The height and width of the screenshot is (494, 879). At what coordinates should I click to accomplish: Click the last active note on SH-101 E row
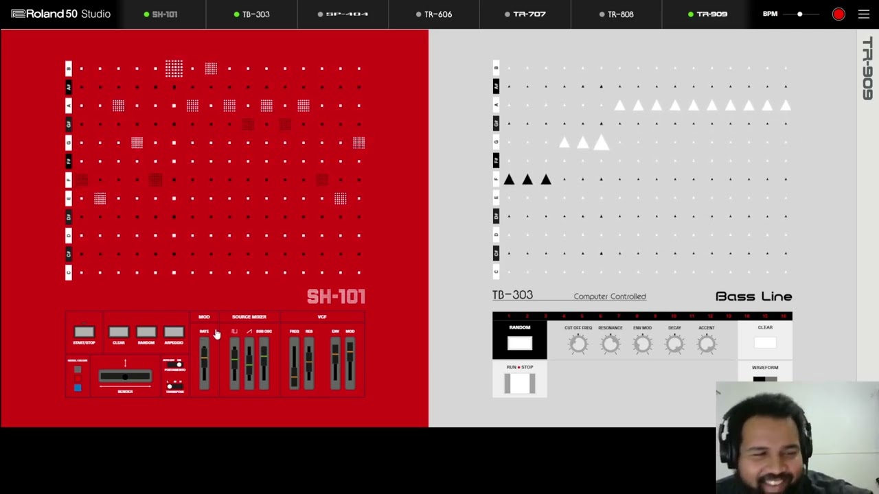tap(341, 198)
